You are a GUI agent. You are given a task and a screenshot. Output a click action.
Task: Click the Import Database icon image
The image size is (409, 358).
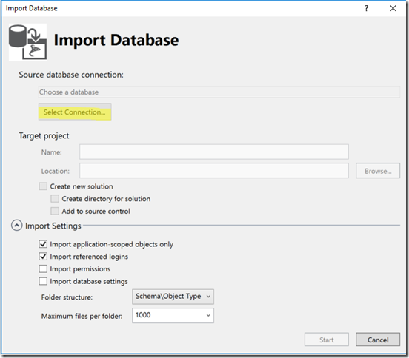(x=27, y=42)
